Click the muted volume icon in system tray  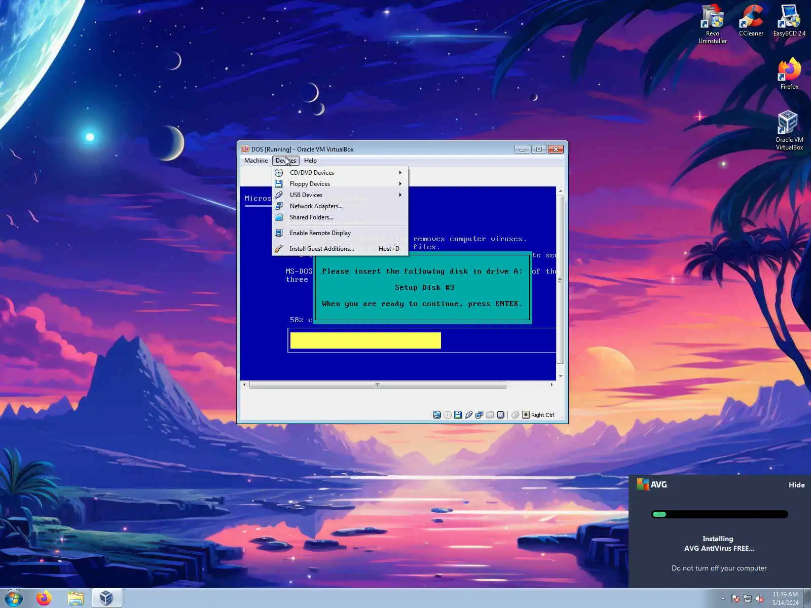760,598
